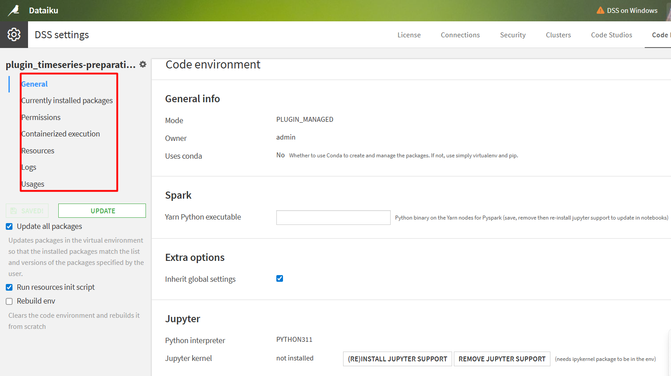The height and width of the screenshot is (376, 671).
Task: Click the green UPDATE button
Action: point(102,211)
